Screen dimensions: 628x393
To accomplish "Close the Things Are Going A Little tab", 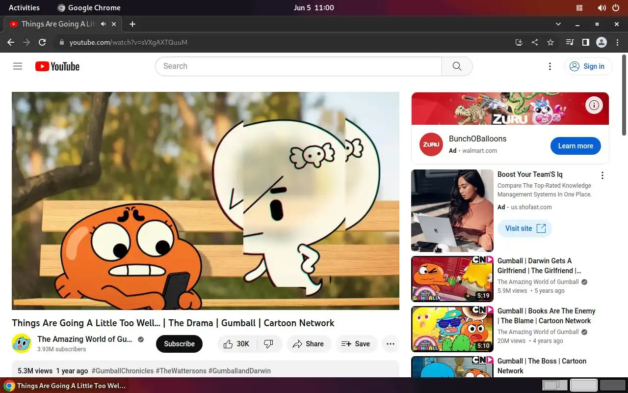I will click(114, 24).
